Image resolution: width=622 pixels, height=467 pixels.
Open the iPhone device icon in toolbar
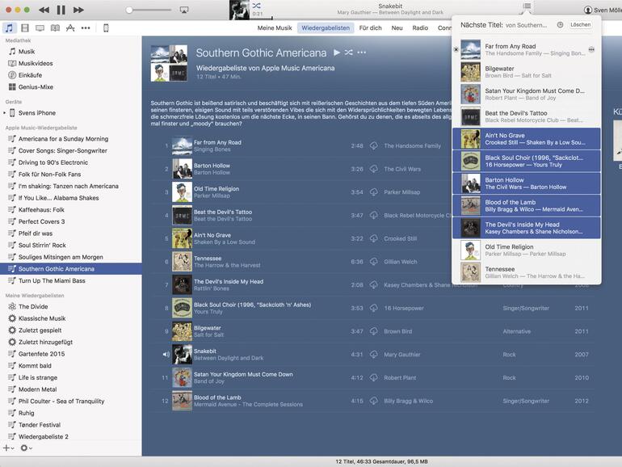106,28
